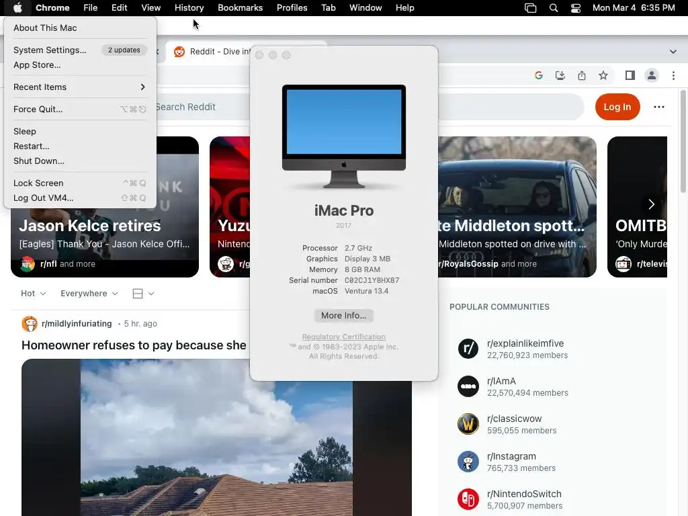
Task: Click the page vertical scrollbar
Action: click(683, 140)
